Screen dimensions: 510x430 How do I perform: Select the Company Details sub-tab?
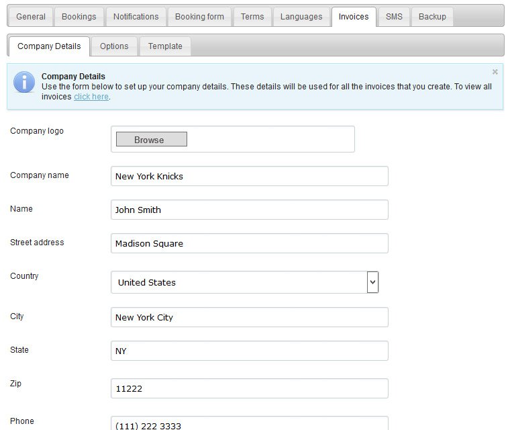tap(49, 46)
